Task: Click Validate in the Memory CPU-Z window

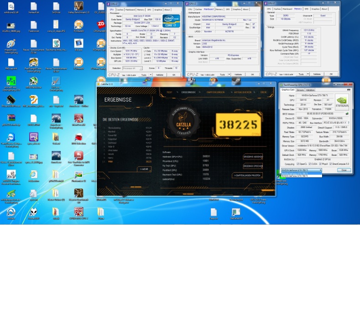Action: [317, 74]
